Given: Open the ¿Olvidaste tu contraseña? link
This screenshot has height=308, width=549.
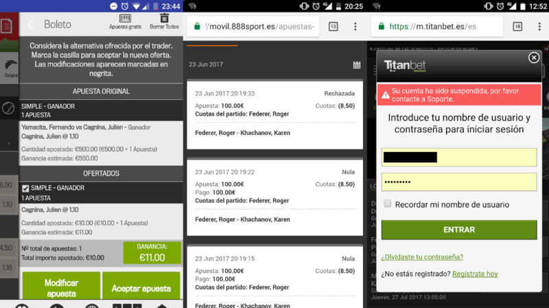Looking at the screenshot, I should [x=422, y=257].
